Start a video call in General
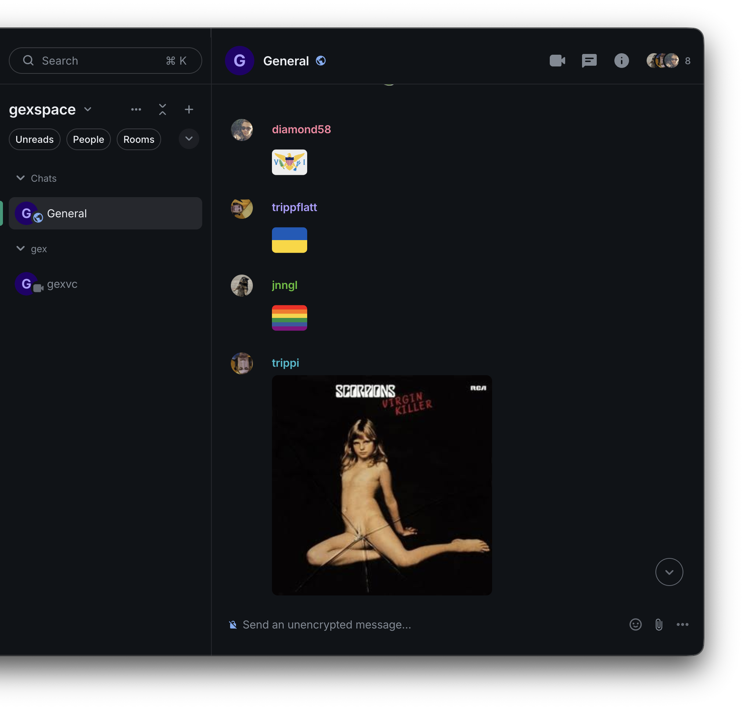The image size is (745, 710). click(x=557, y=61)
